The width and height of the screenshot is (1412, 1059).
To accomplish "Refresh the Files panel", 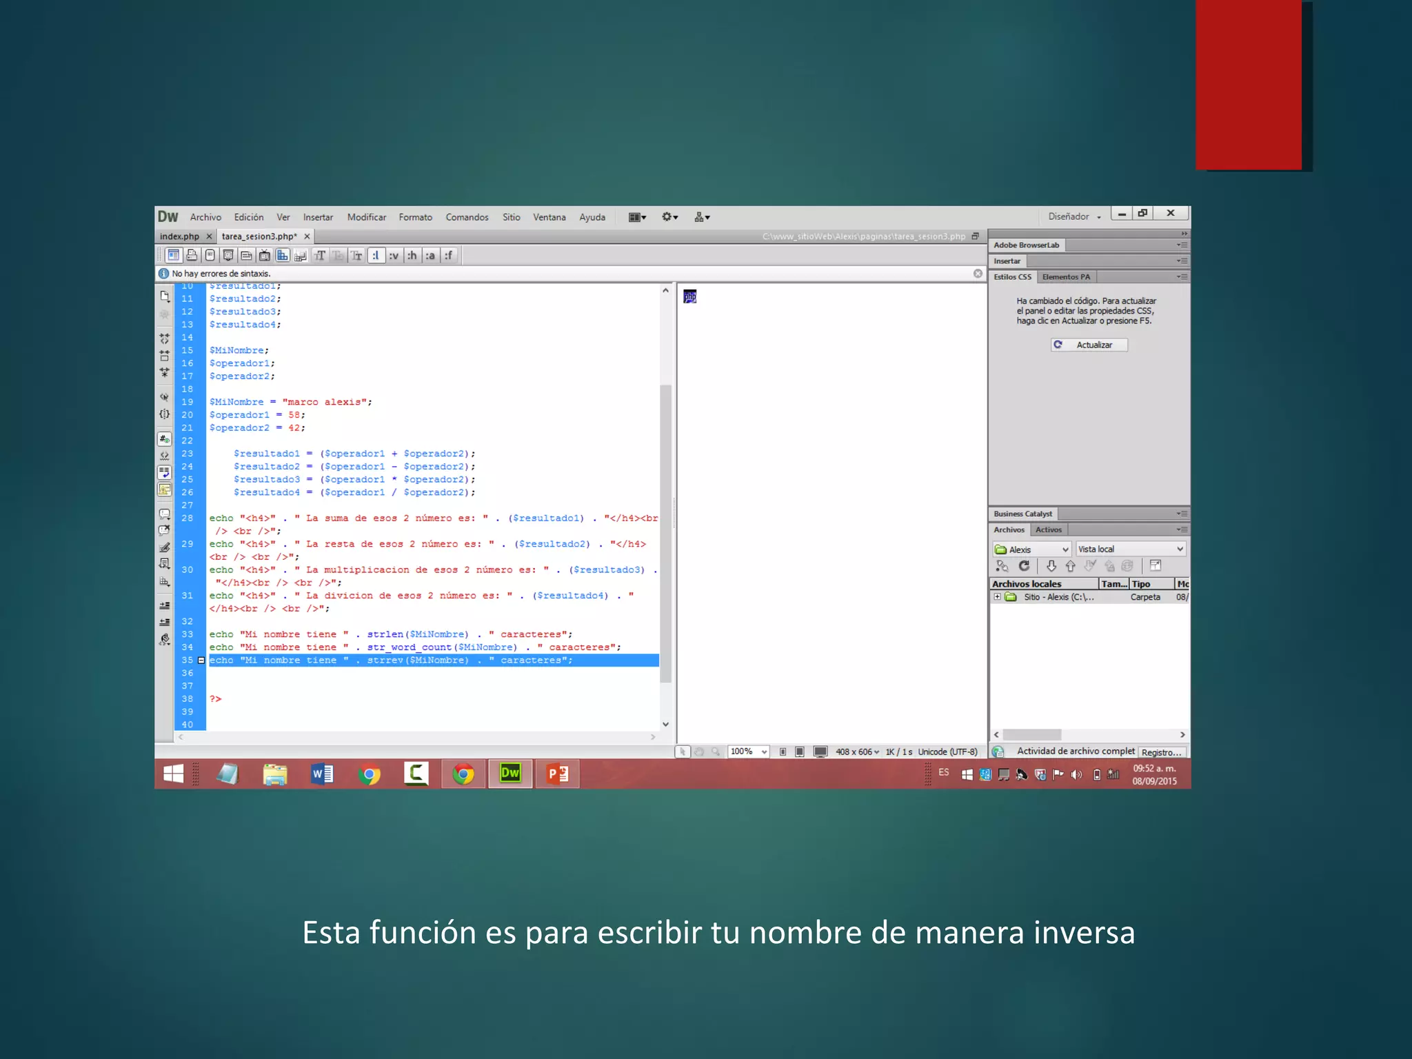I will point(1025,566).
